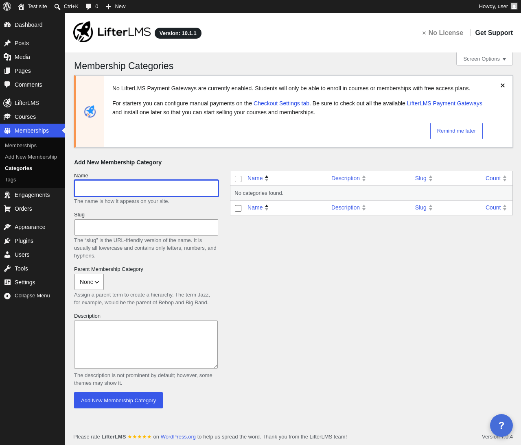Click the Memberships group icon
This screenshot has height=445, width=521.
pos(7,131)
